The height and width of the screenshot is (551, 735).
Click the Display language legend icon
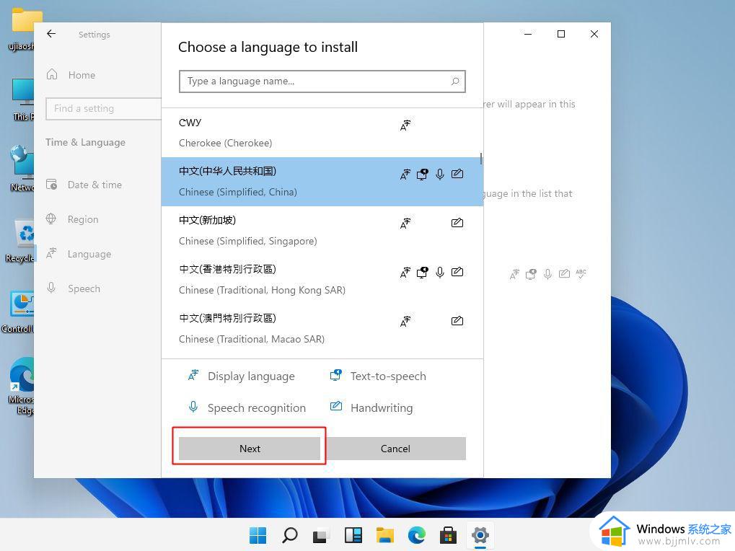tap(193, 375)
